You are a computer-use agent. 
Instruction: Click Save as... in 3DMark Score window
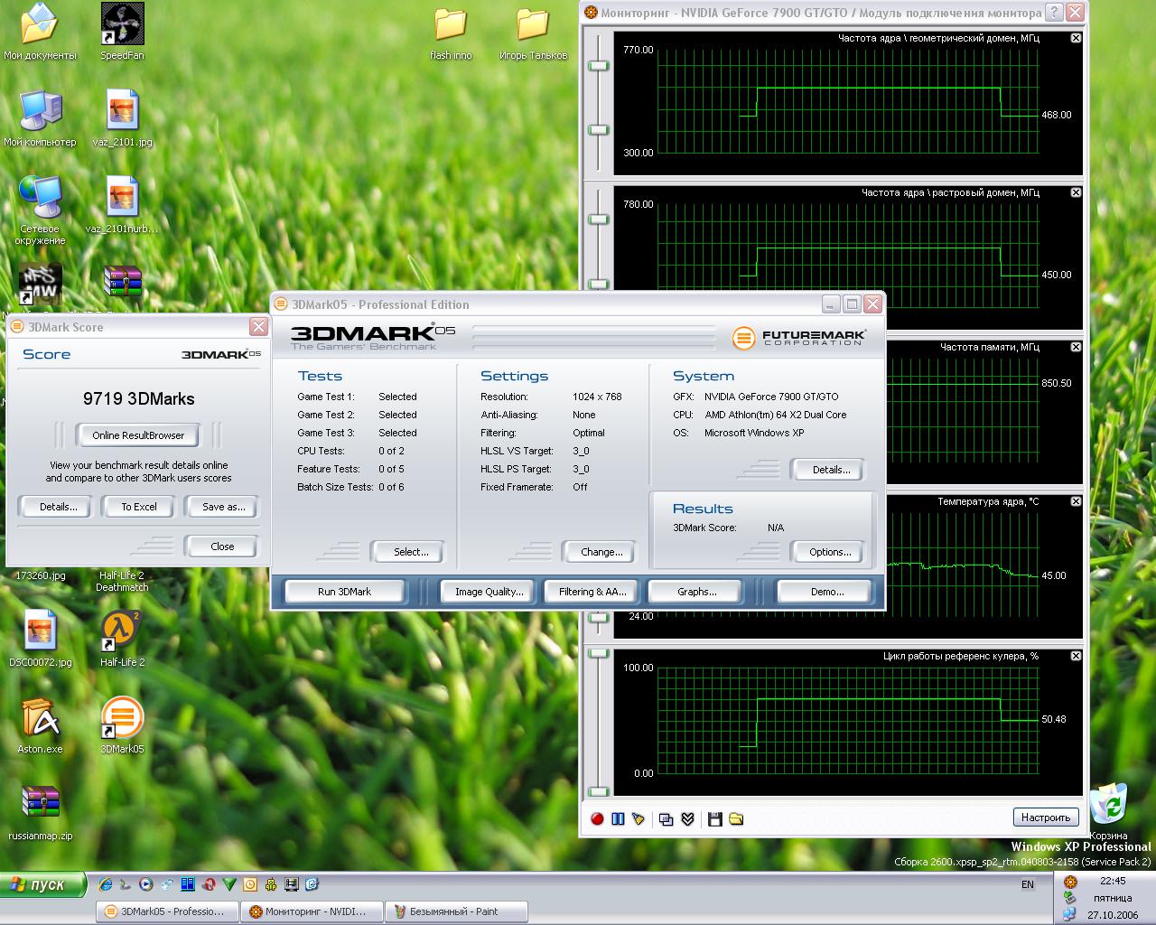[x=223, y=507]
